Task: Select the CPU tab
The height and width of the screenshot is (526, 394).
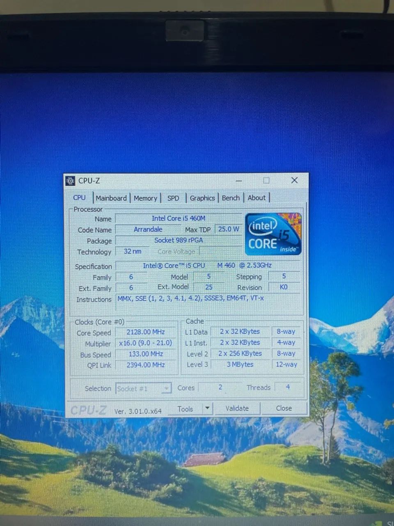Action: (79, 198)
